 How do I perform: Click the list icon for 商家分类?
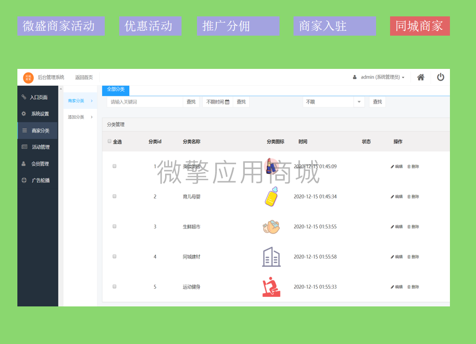[x=25, y=131]
